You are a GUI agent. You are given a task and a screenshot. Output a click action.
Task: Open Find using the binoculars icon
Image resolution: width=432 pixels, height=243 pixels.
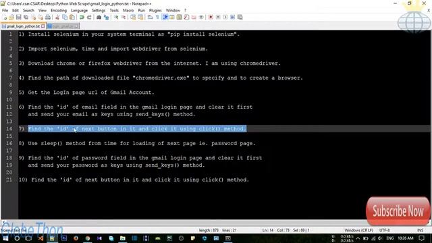(99, 17)
